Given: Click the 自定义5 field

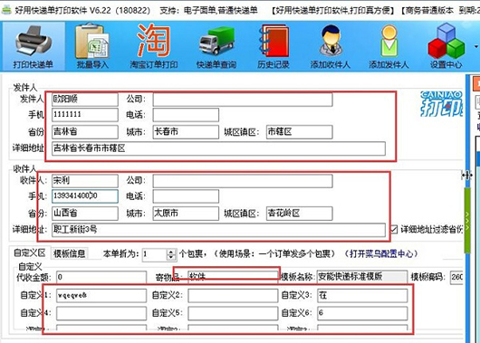Looking at the screenshot, I should pyautogui.click(x=233, y=313).
